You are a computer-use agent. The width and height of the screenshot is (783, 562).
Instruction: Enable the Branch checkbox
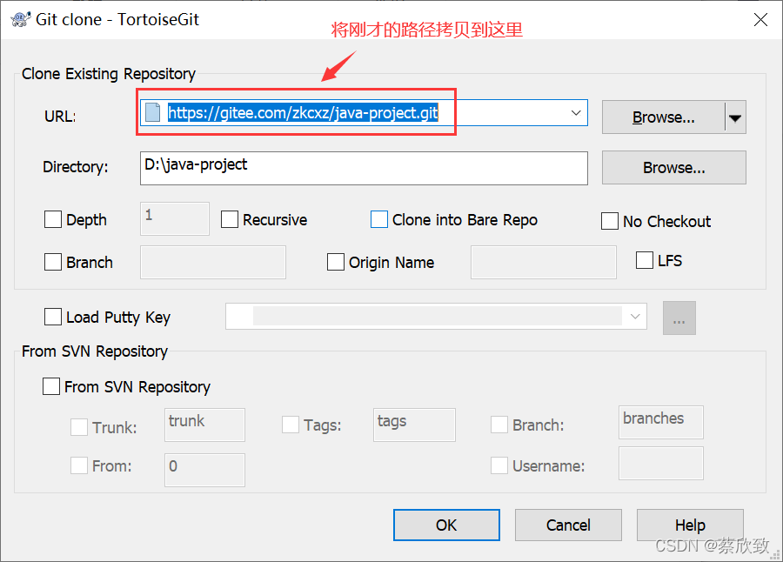pos(53,262)
